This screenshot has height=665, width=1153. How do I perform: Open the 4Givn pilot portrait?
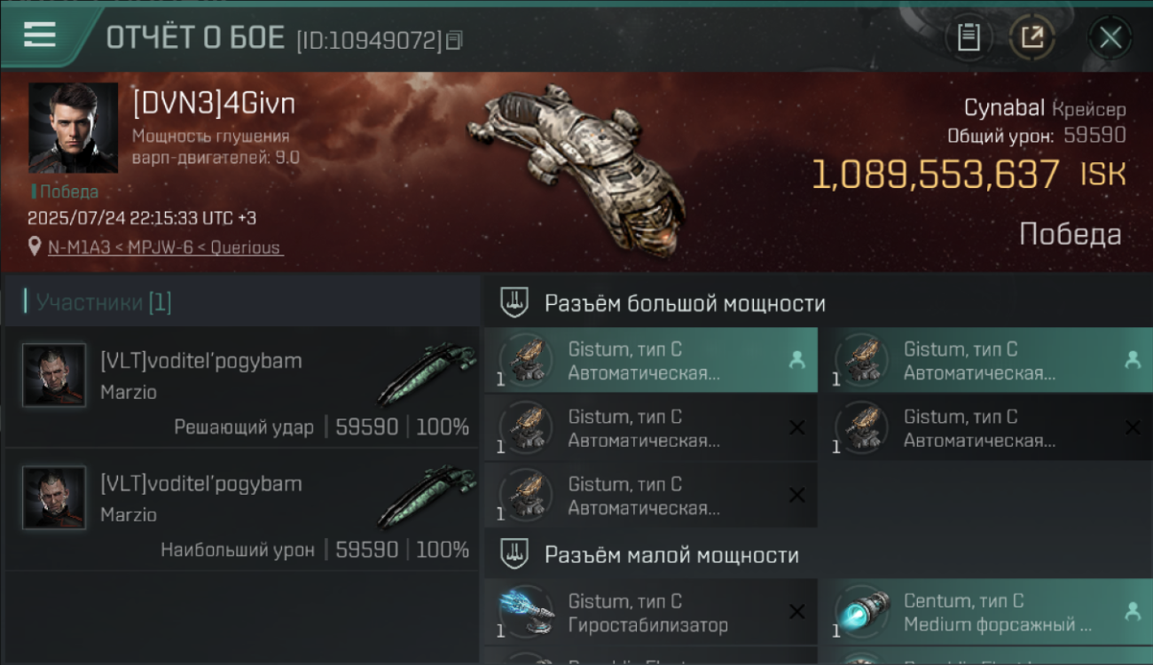tap(73, 128)
